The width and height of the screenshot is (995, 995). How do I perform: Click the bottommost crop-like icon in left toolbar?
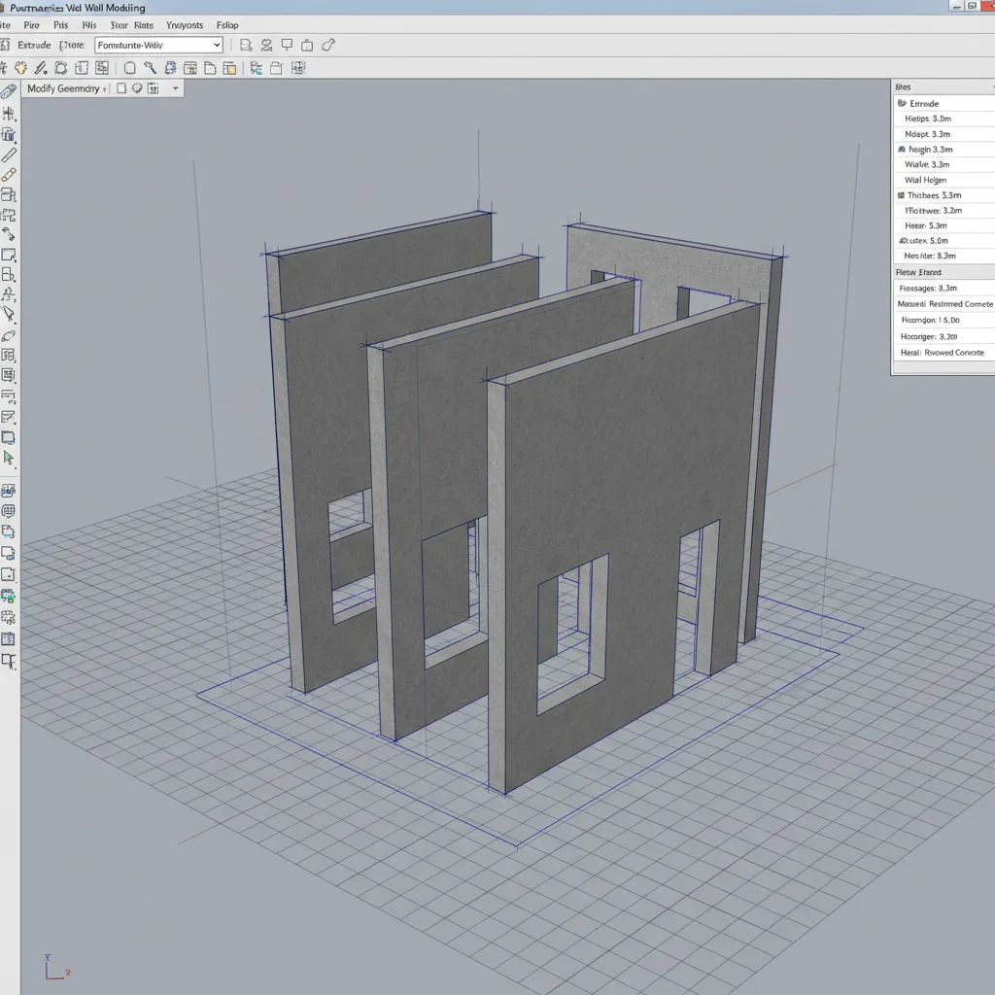tap(8, 661)
